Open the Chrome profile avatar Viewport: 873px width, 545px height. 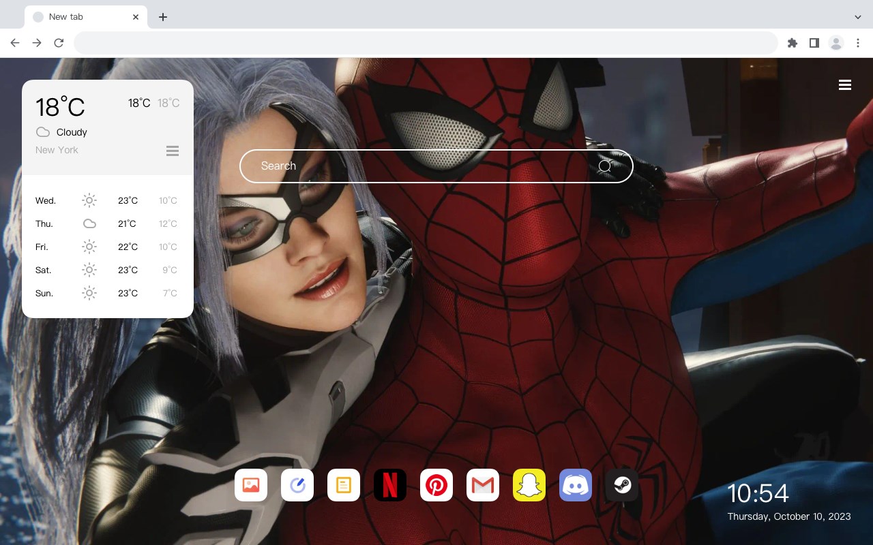pos(836,43)
